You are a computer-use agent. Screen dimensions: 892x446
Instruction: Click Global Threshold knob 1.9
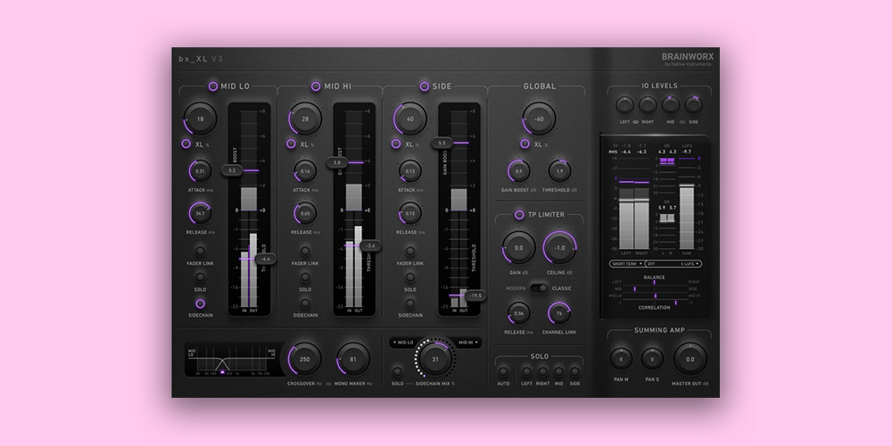click(x=560, y=170)
